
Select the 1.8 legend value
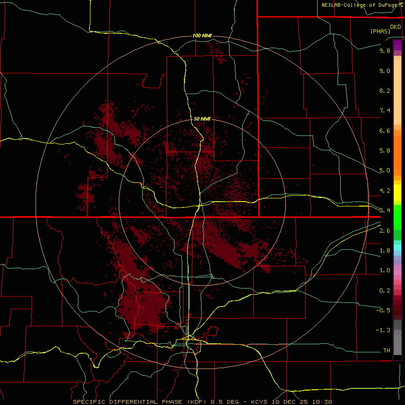(x=385, y=251)
